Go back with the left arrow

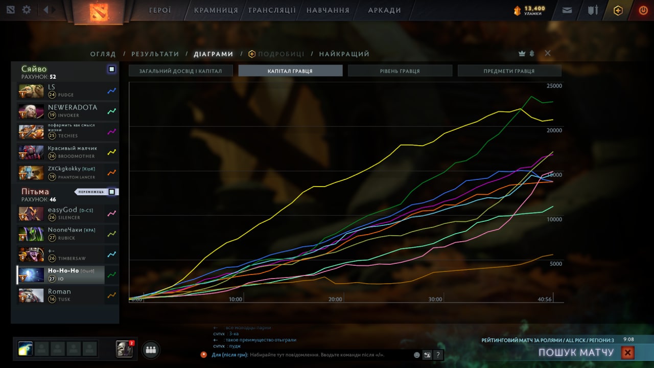46,10
